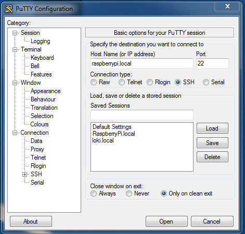Screen dimensions: 245x234
Task: Collapse the Session tree node
Action: coord(15,33)
